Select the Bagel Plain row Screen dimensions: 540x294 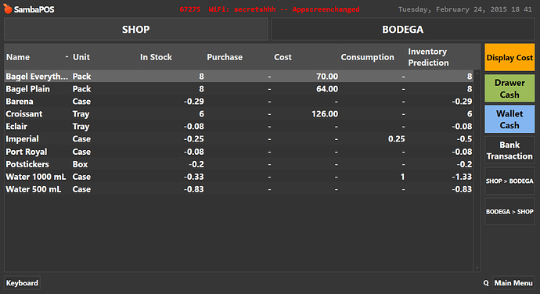(x=239, y=89)
